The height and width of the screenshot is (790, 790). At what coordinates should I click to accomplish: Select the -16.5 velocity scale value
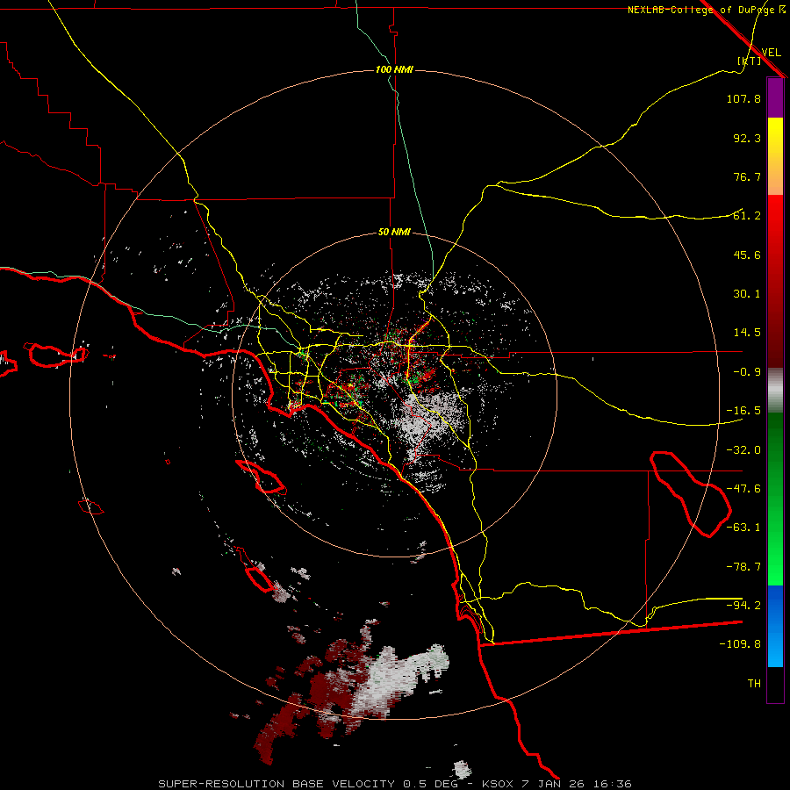point(743,411)
